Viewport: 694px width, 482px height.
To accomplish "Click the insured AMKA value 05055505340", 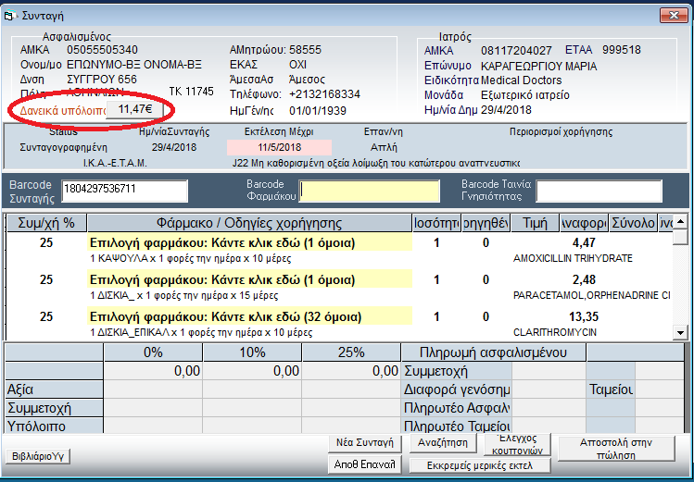I will point(102,50).
